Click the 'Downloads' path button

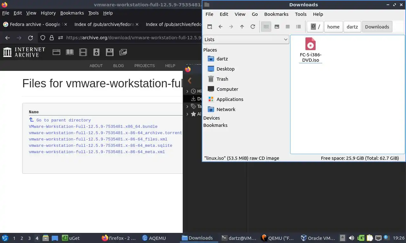coord(377,27)
